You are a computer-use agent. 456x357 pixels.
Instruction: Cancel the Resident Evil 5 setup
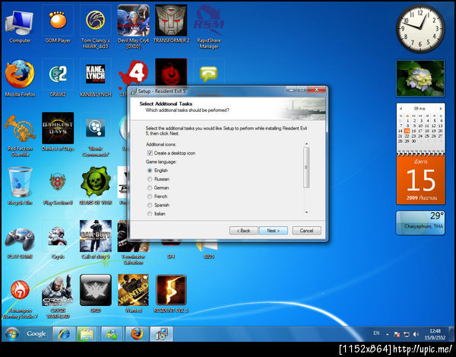pyautogui.click(x=306, y=231)
